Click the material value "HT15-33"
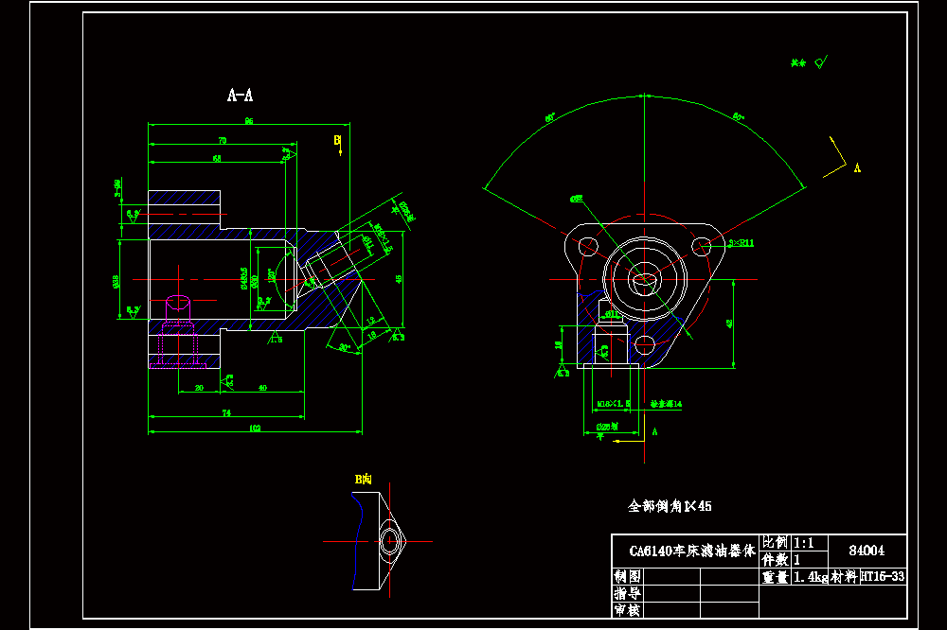This screenshot has width=947, height=630. click(883, 576)
